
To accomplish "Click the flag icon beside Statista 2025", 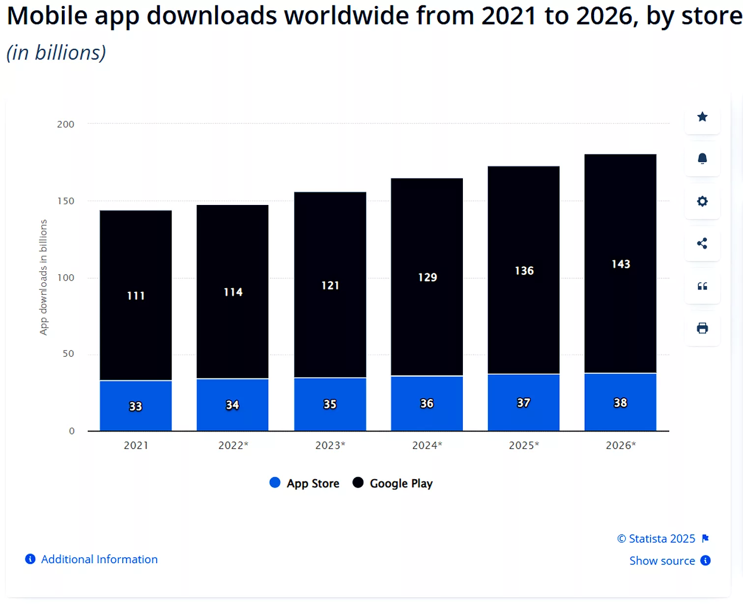I will point(706,538).
